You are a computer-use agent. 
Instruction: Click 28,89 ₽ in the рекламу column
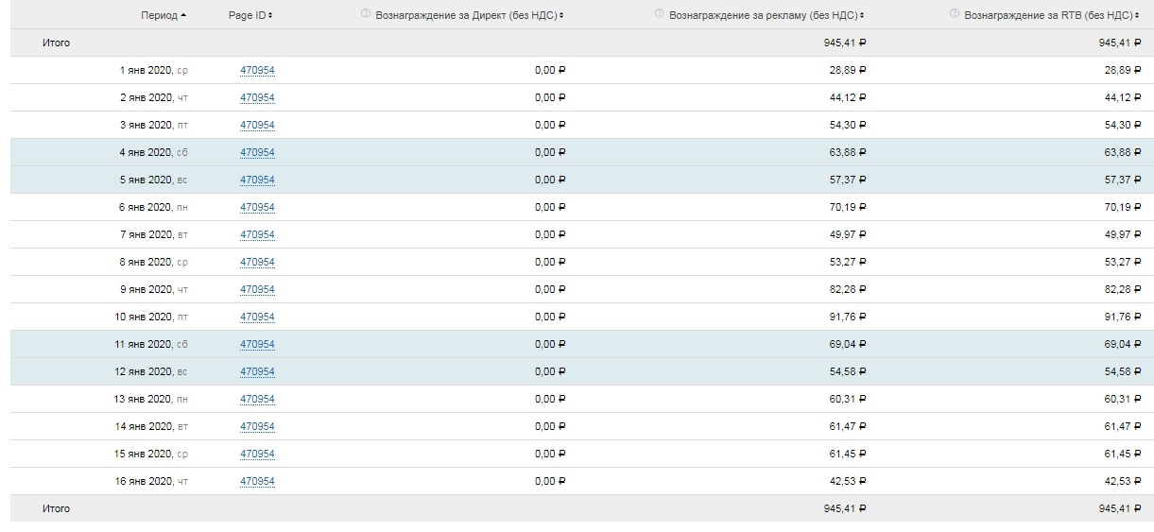848,71
